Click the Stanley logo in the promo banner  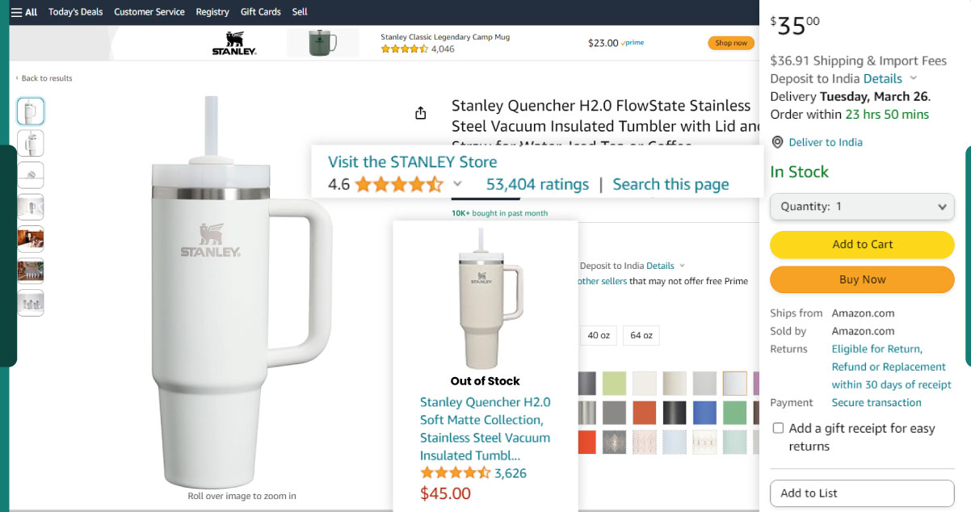(x=234, y=42)
